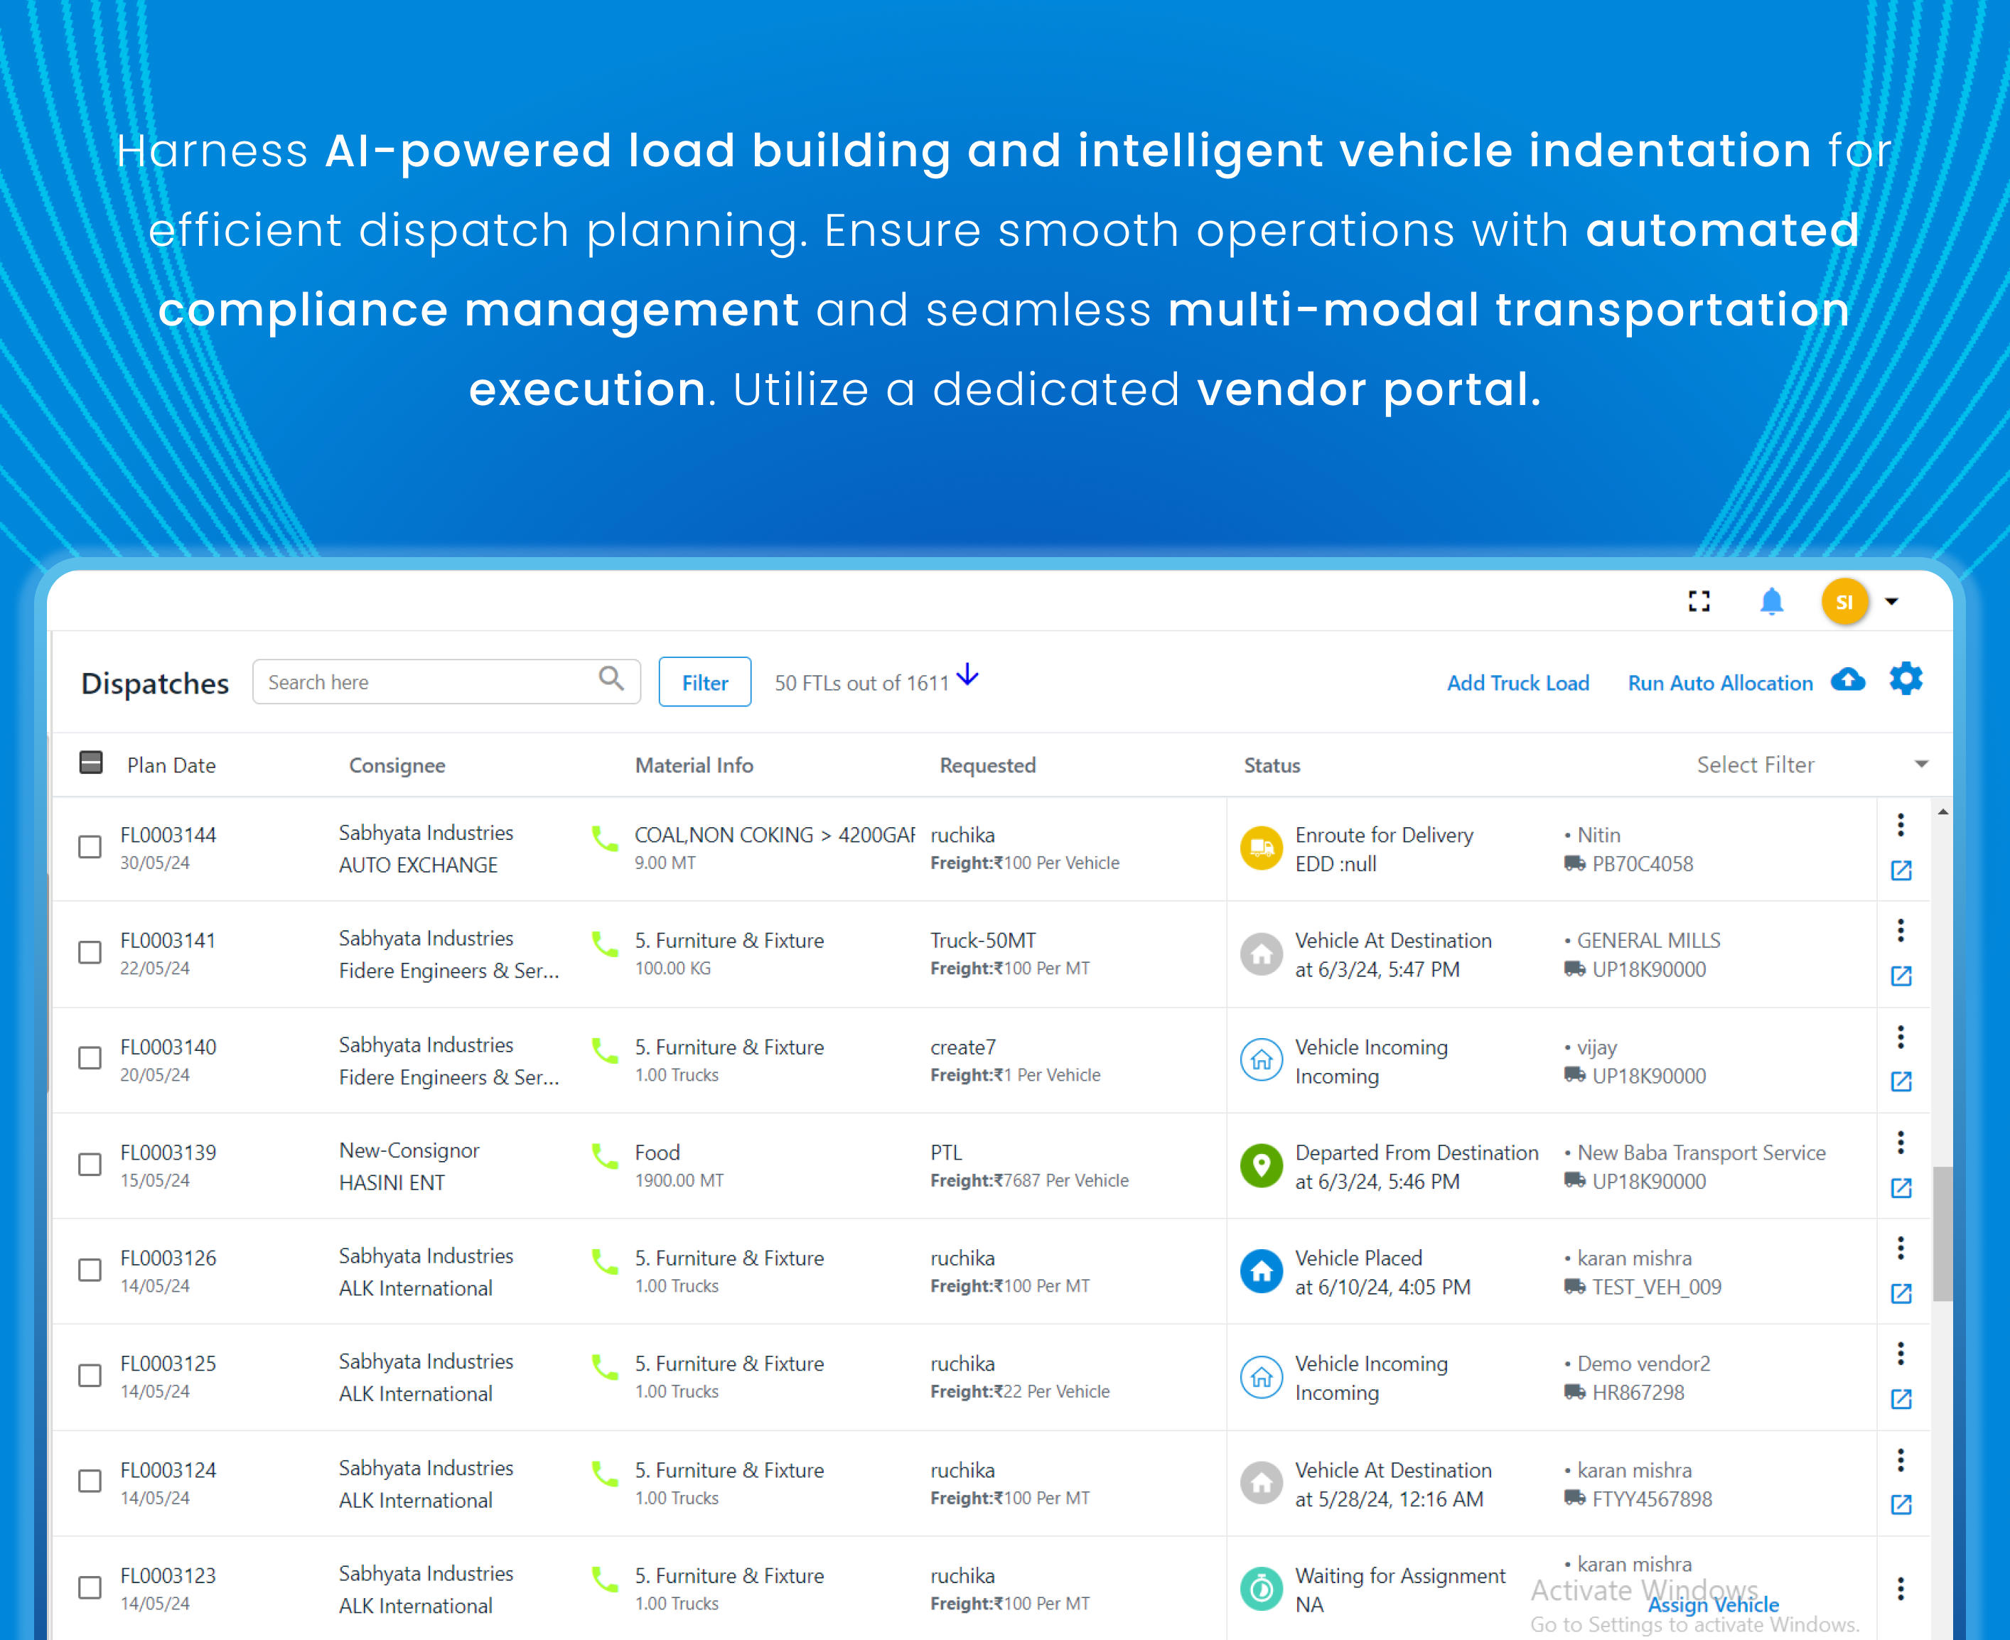Check the checkbox for dispatch FL0003144
The height and width of the screenshot is (1640, 2010).
coord(90,848)
